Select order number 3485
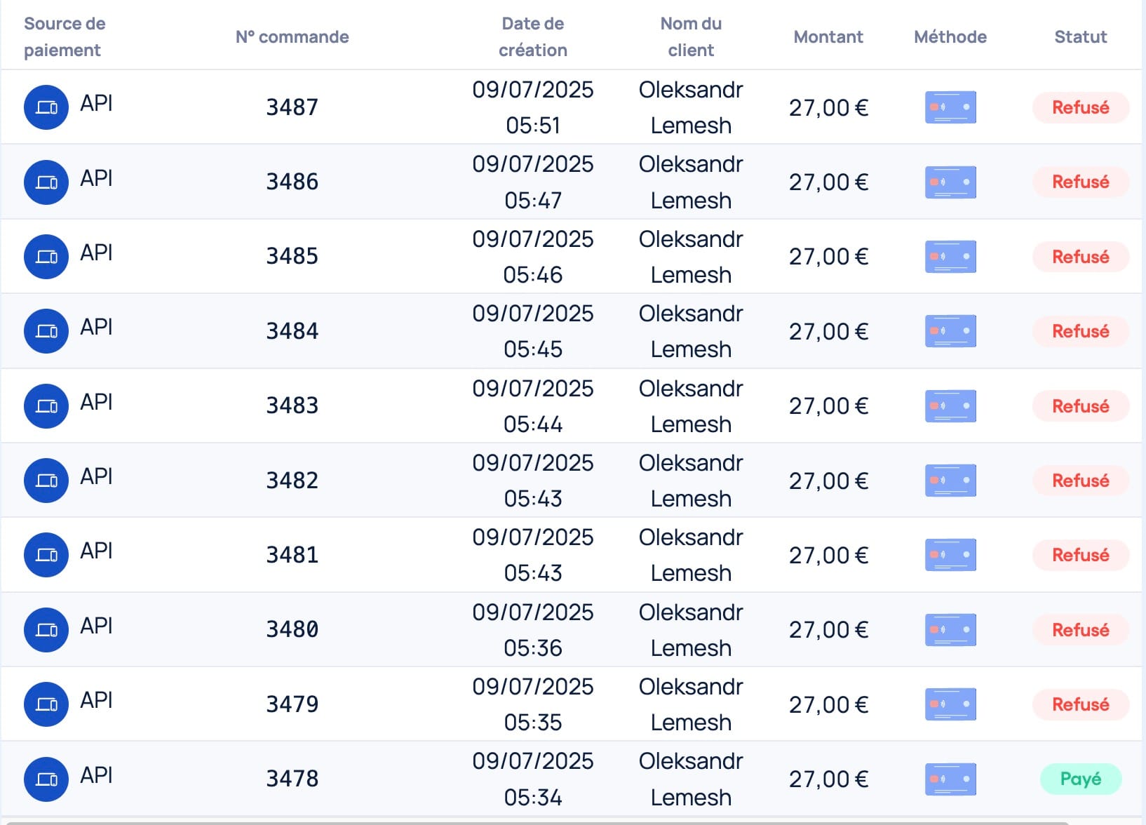 292,257
